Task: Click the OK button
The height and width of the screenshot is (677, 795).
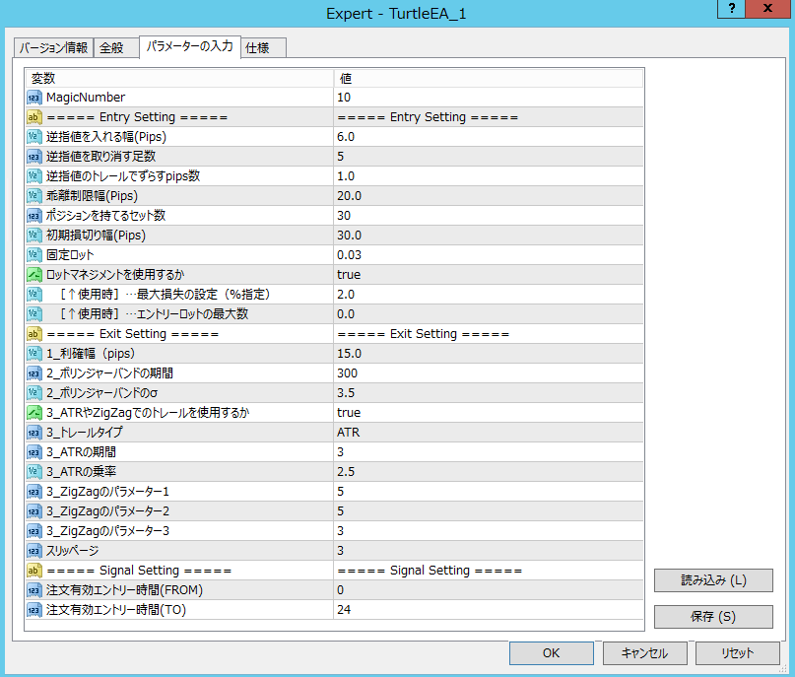Action: pyautogui.click(x=551, y=653)
